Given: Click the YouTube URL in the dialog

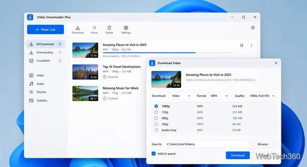Looking at the screenshot, I should coord(221,80).
